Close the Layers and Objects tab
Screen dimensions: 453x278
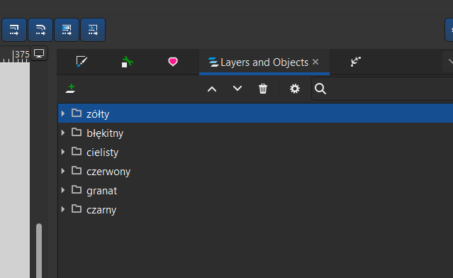315,62
